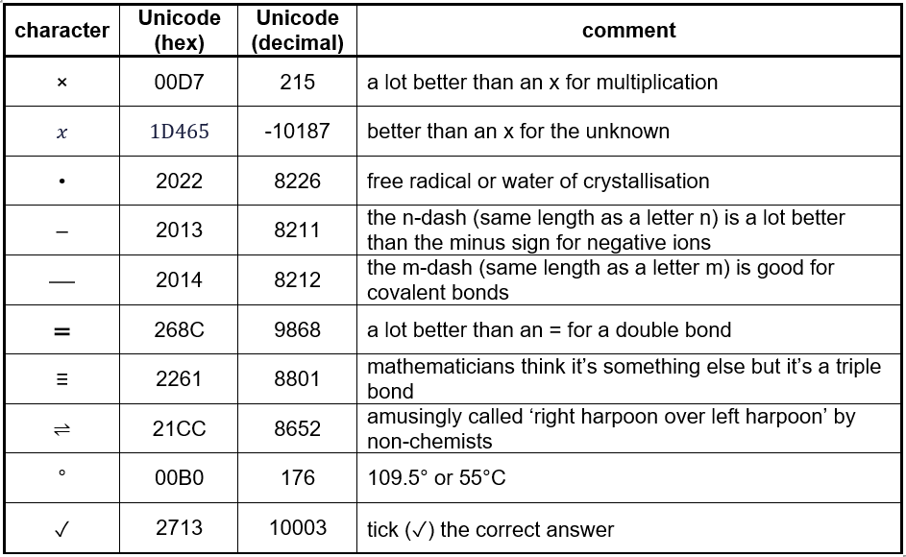The image size is (906, 557).
Task: Click the 'comment' column header
Action: (628, 31)
